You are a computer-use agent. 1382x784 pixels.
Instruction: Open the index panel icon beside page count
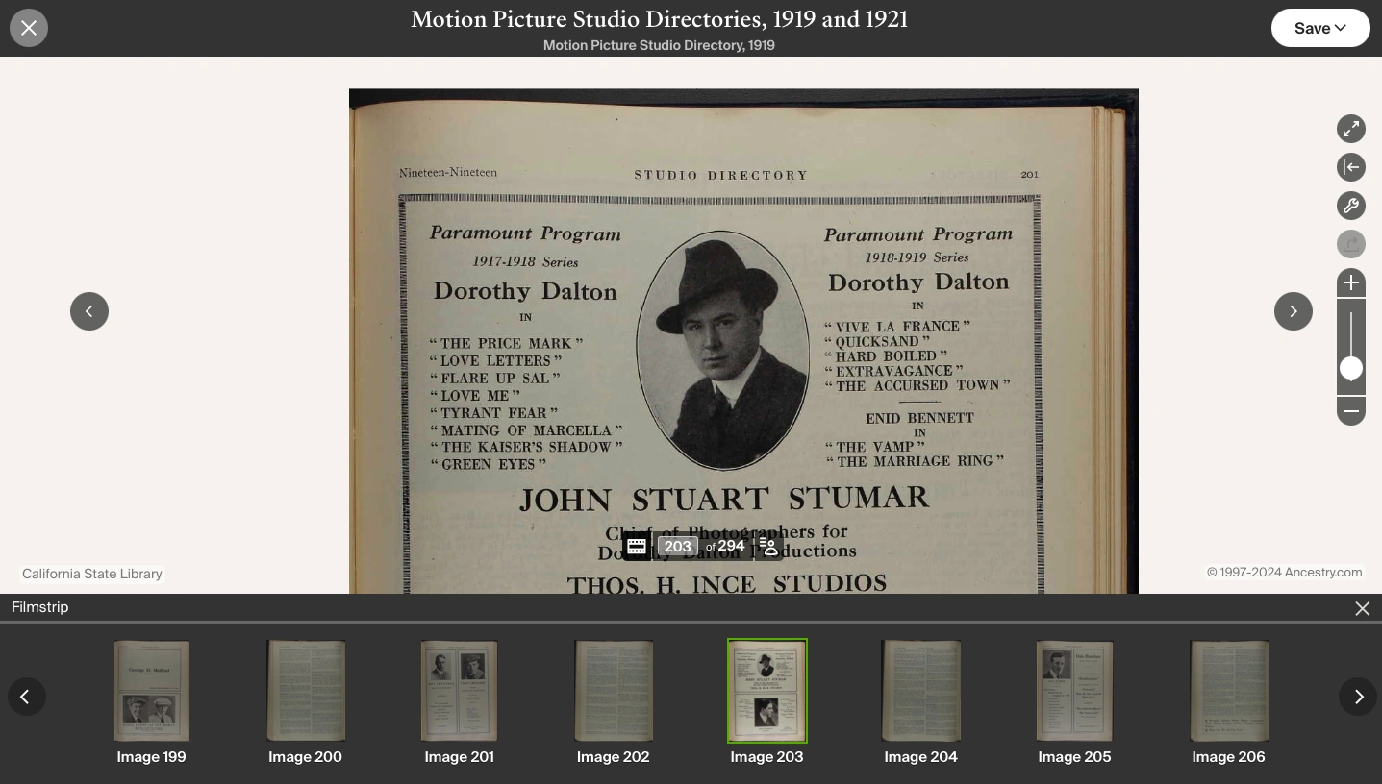pyautogui.click(x=768, y=546)
